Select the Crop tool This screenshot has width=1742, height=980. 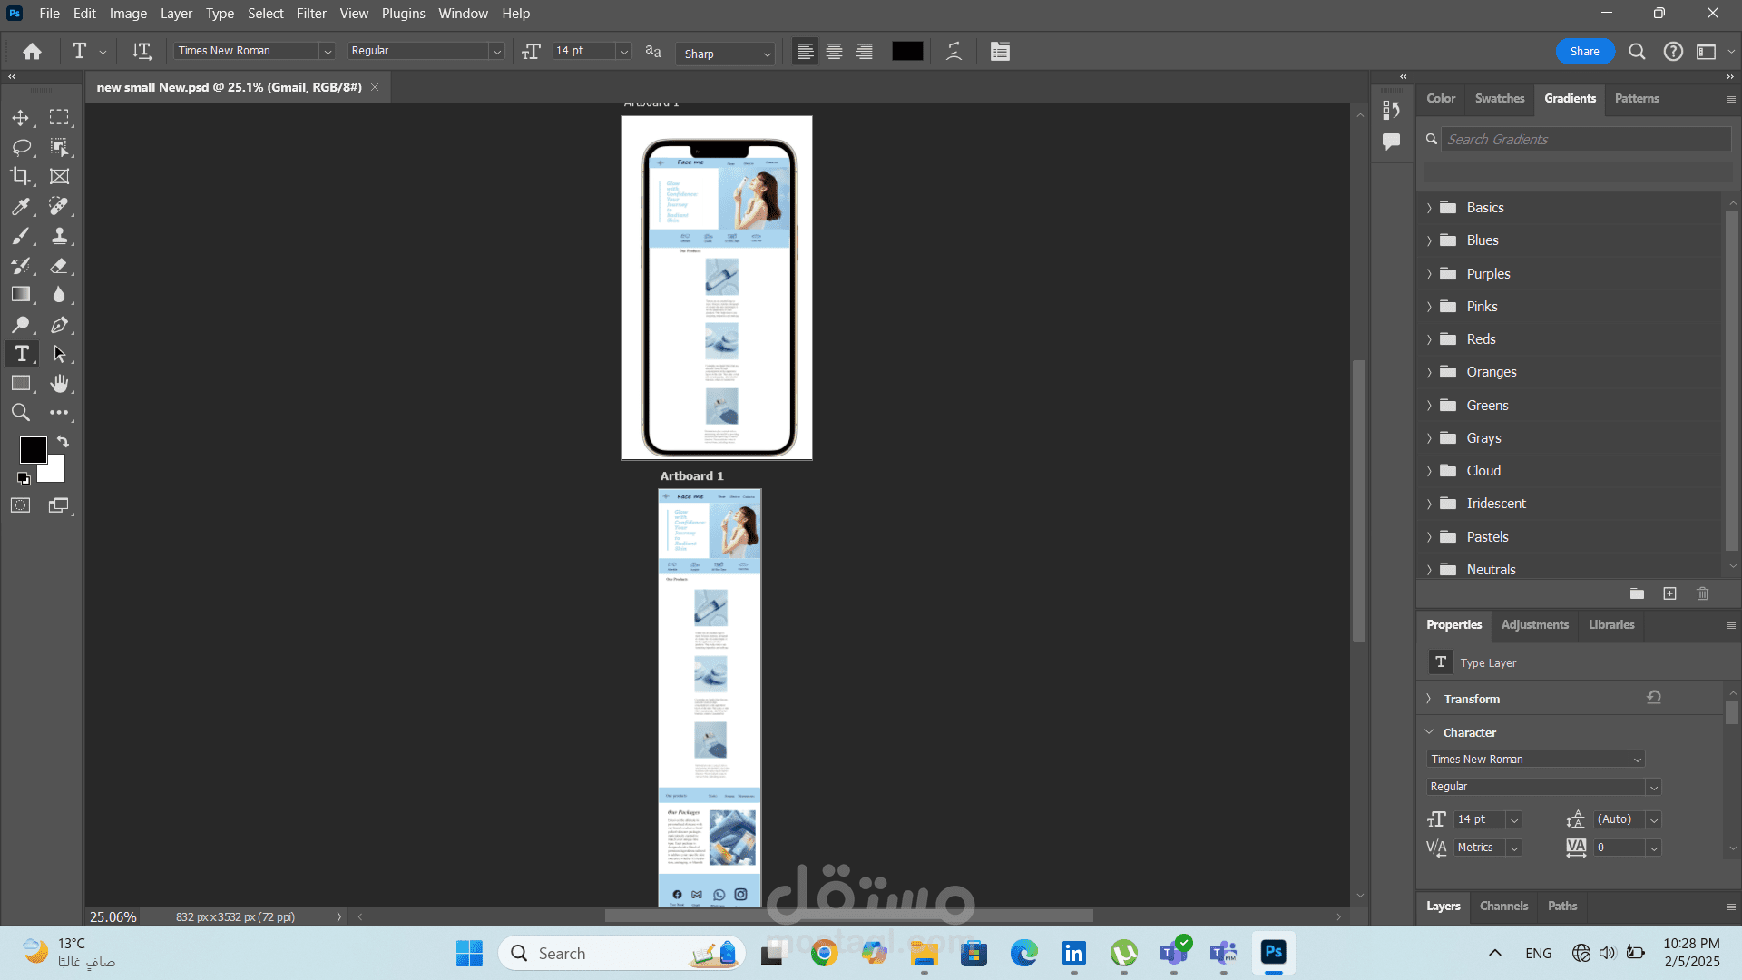(21, 176)
